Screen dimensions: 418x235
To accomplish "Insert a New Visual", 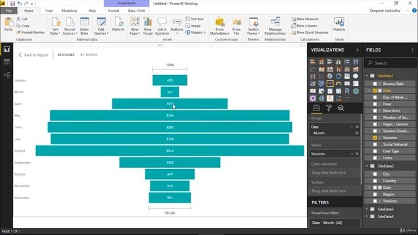I will tap(148, 26).
